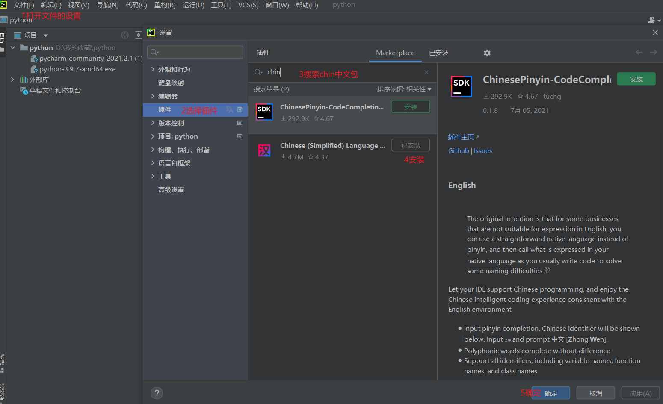Confirm settings with the 确定 button

click(x=551, y=393)
